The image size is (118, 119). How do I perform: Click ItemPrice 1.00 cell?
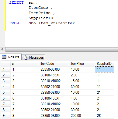coord(82,98)
